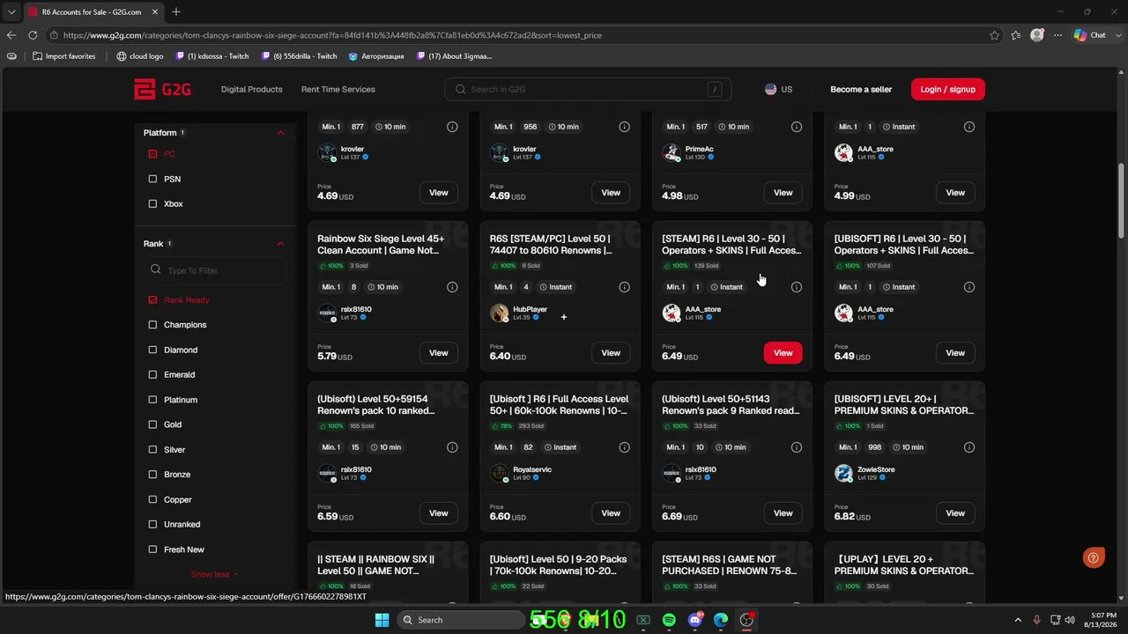The image size is (1128, 634).
Task: Check the PSN platform filter
Action: [152, 179]
